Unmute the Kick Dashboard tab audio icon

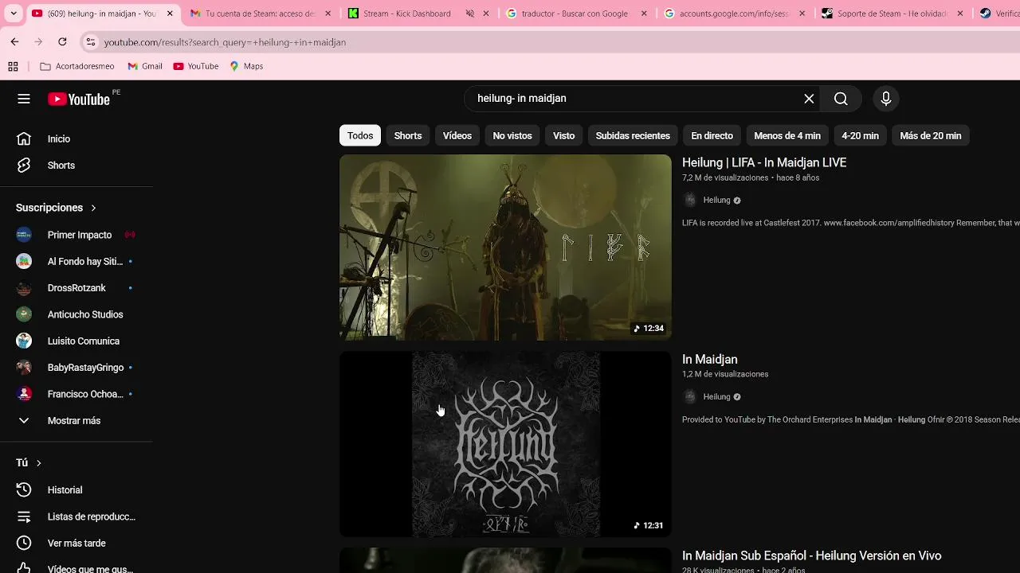(x=470, y=14)
